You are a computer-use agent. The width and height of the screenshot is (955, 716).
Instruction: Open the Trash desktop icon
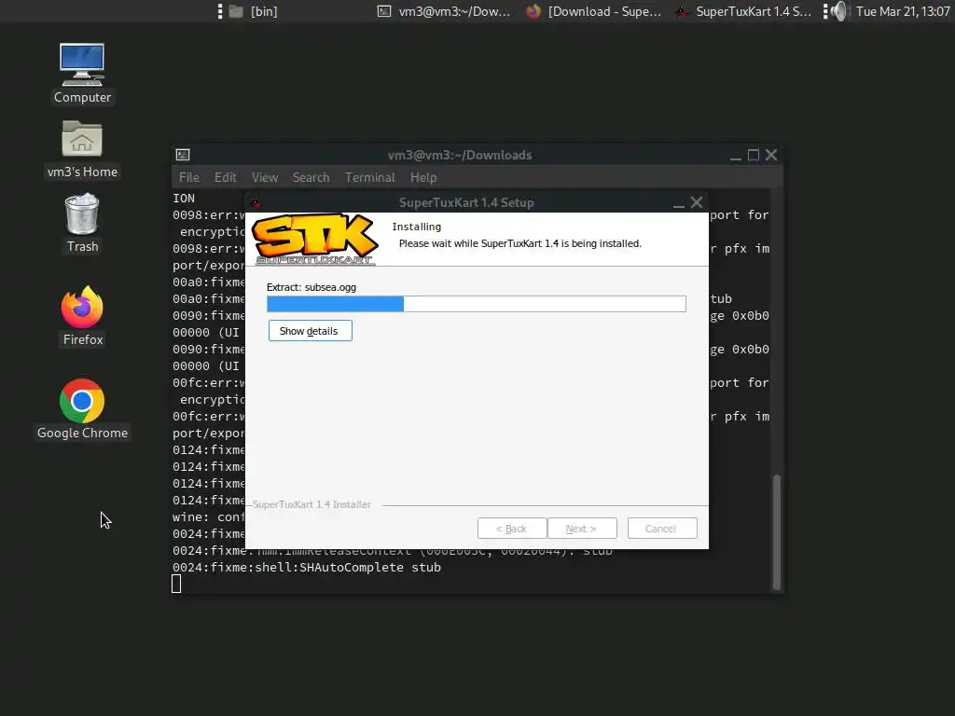coord(82,223)
